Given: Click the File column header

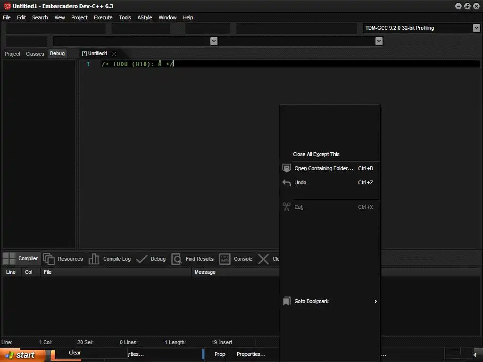Looking at the screenshot, I should point(116,272).
